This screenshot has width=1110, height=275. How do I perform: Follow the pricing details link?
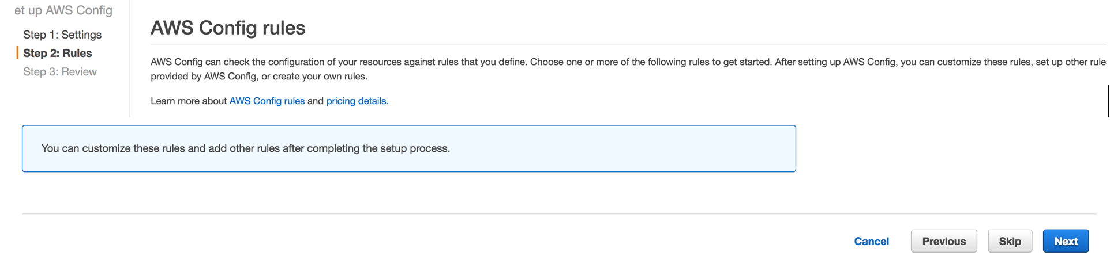tap(357, 101)
